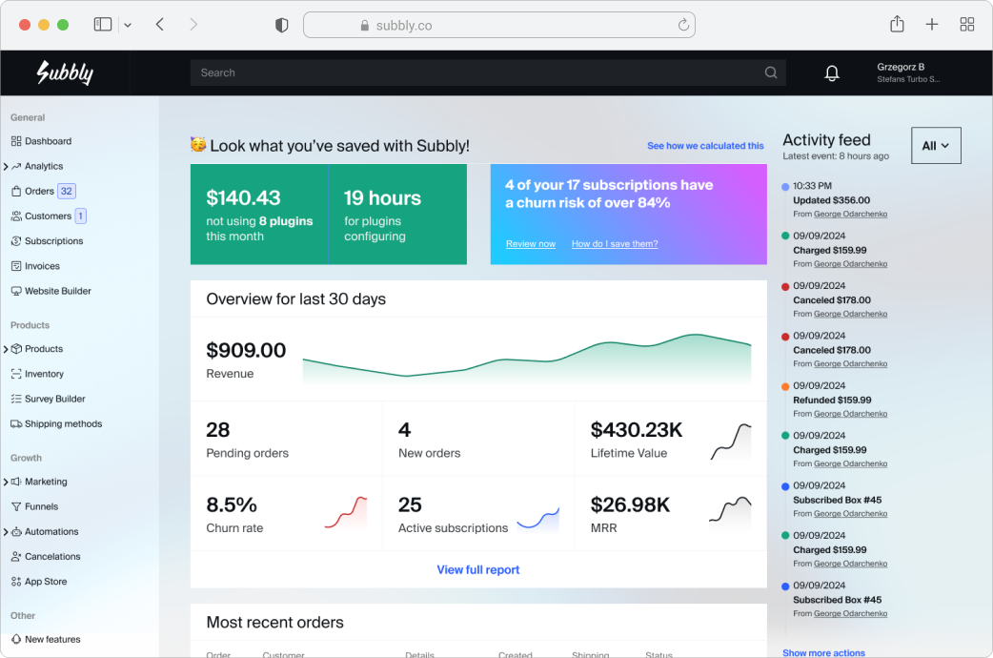Click the browser privacy shield icon

coord(281,26)
